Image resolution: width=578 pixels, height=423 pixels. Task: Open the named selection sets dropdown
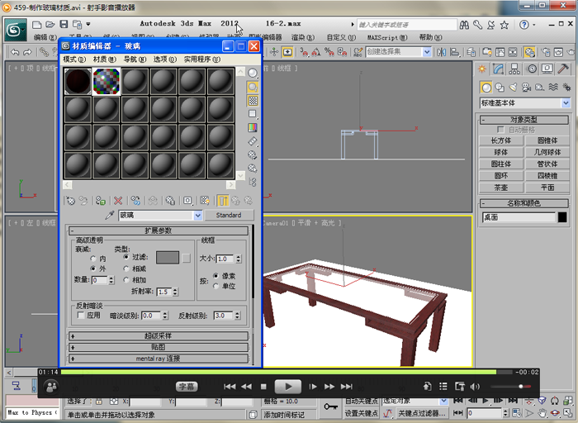(x=427, y=52)
